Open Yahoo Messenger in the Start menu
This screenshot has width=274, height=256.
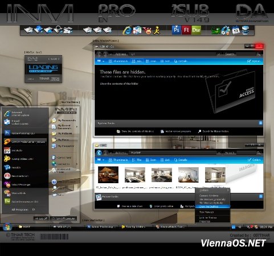pos(21,184)
